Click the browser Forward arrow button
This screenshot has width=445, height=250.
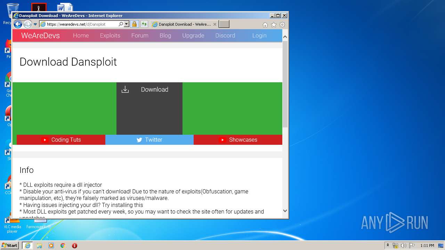point(27,24)
